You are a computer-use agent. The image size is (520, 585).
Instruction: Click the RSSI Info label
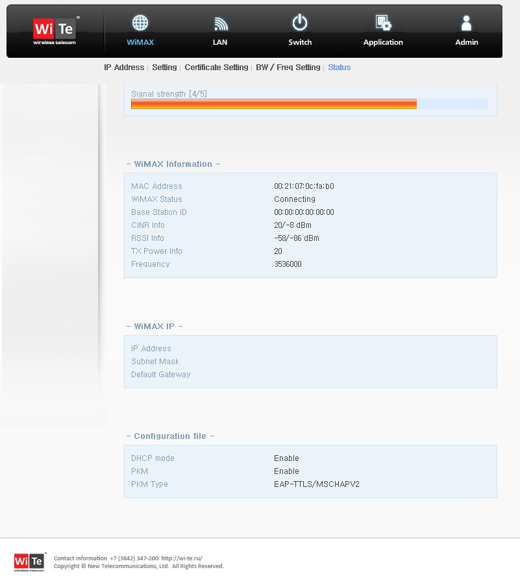tap(147, 238)
